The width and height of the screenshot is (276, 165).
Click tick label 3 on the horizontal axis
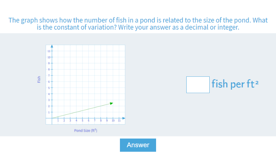tap(70, 121)
